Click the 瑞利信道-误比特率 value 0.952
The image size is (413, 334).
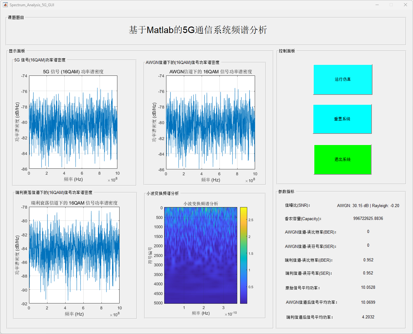pos(368,260)
